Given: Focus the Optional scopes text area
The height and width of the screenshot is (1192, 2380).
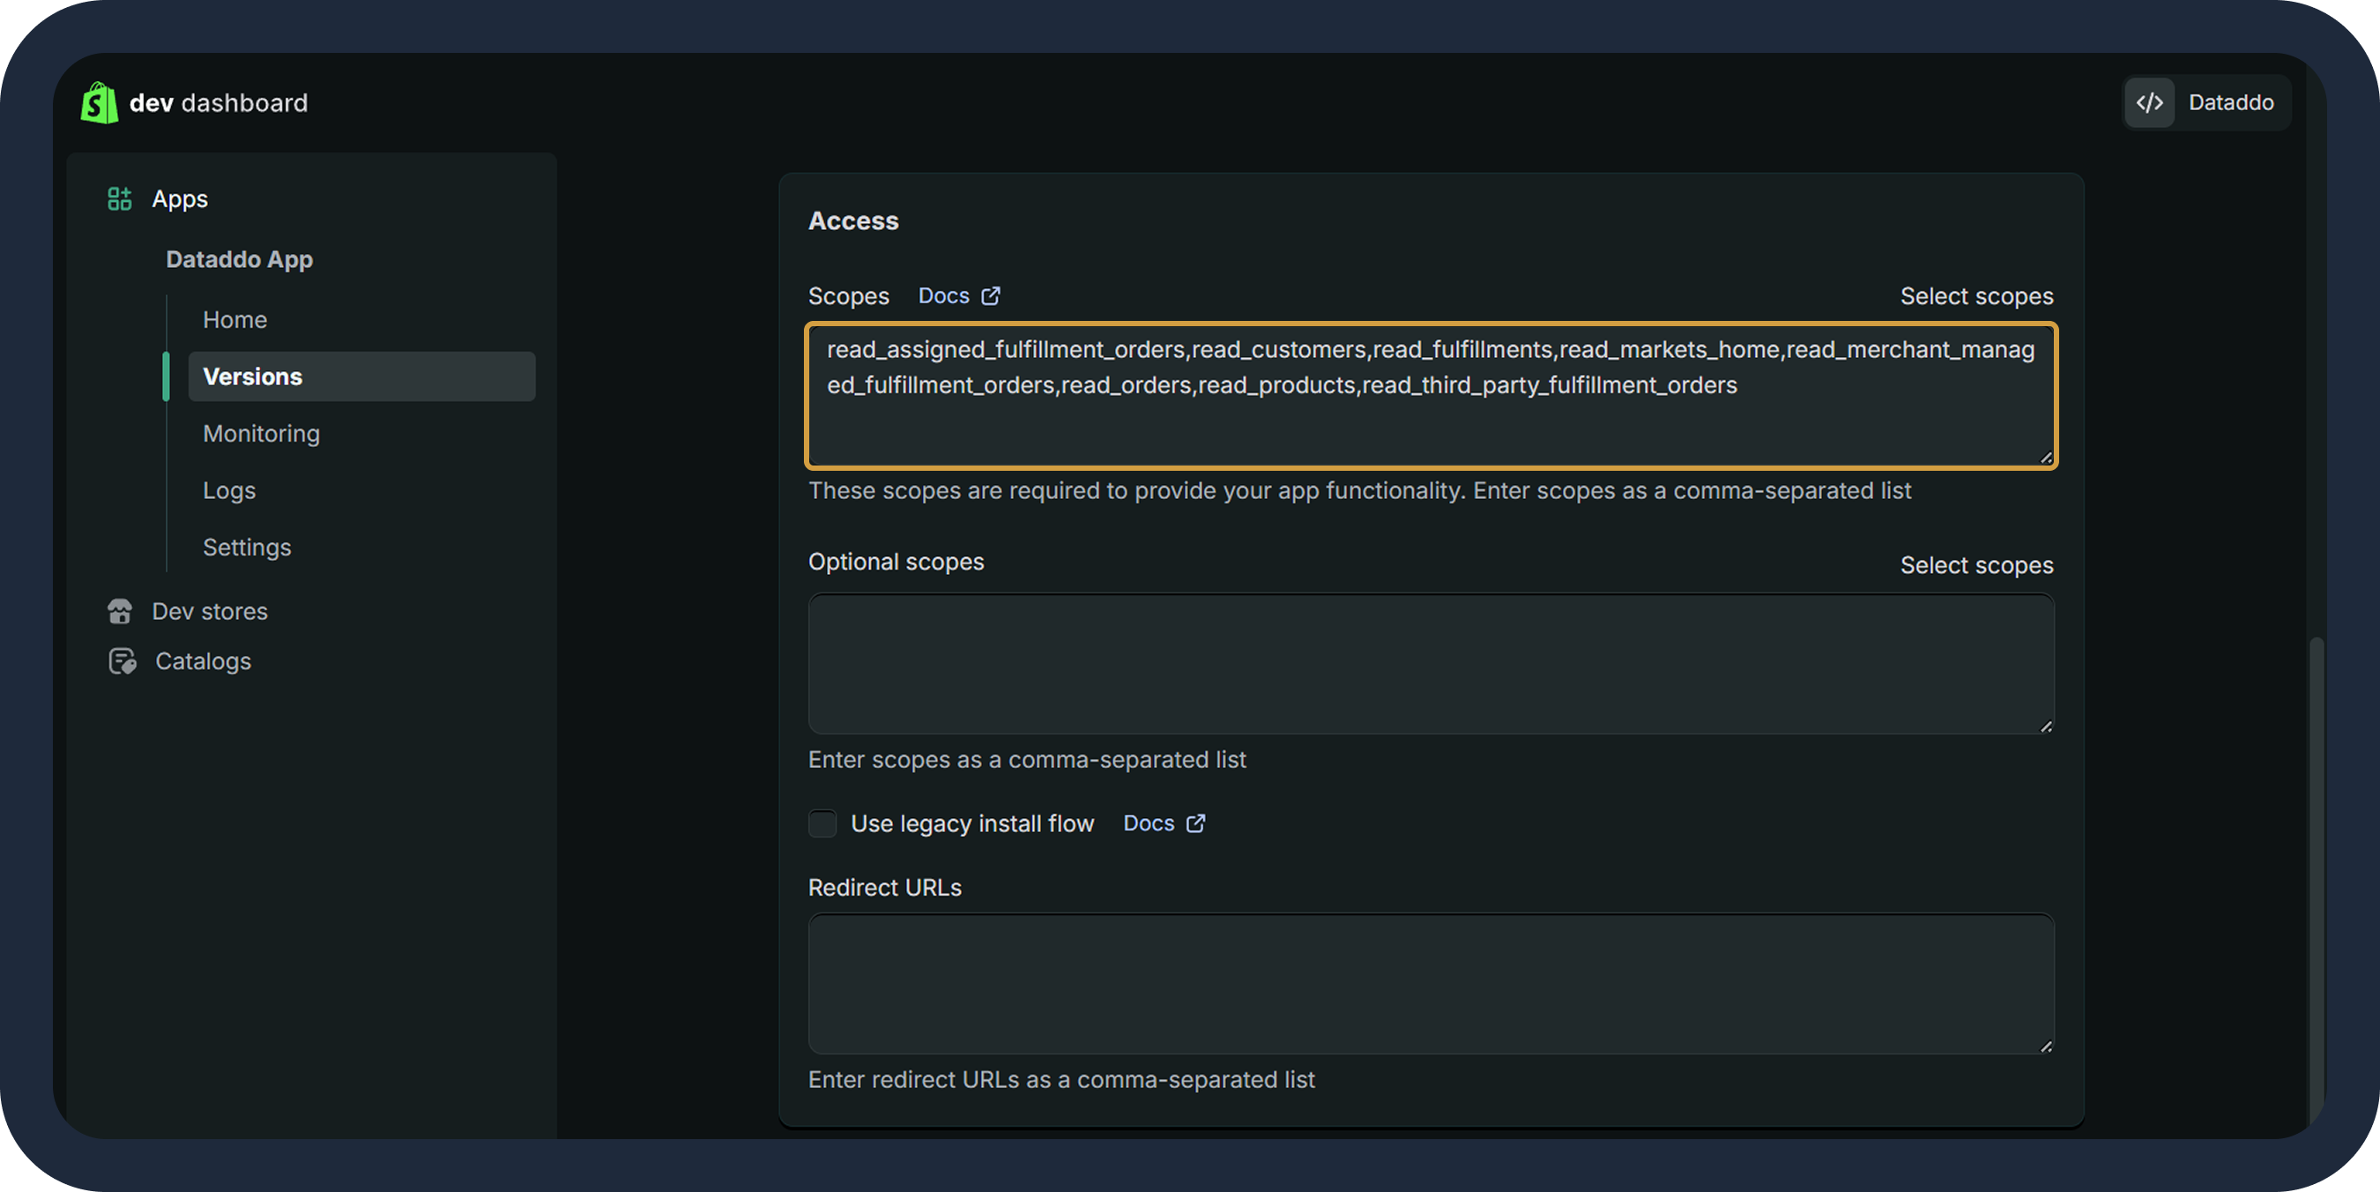Looking at the screenshot, I should [x=1431, y=664].
